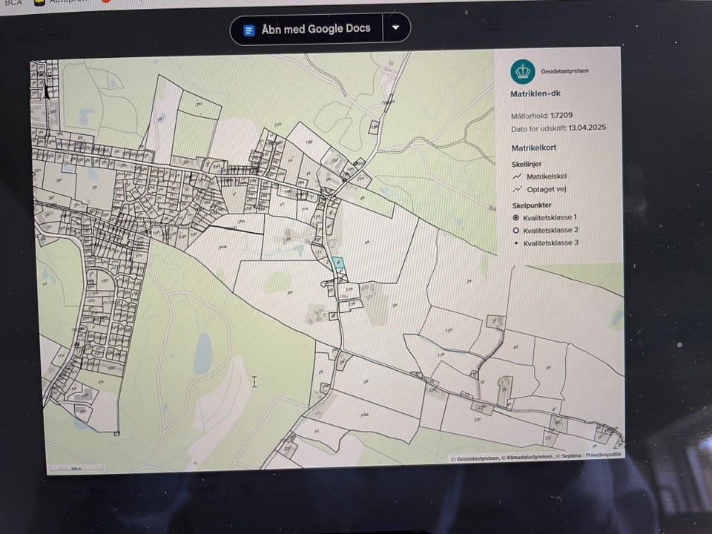Click the Optaget vej dashed line symbol
712x534 pixels.
[517, 189]
